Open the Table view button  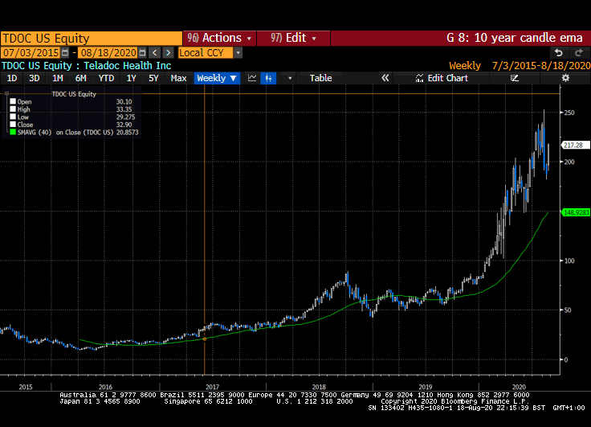[x=320, y=78]
